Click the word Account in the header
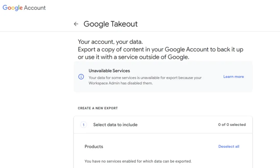 [35, 8]
